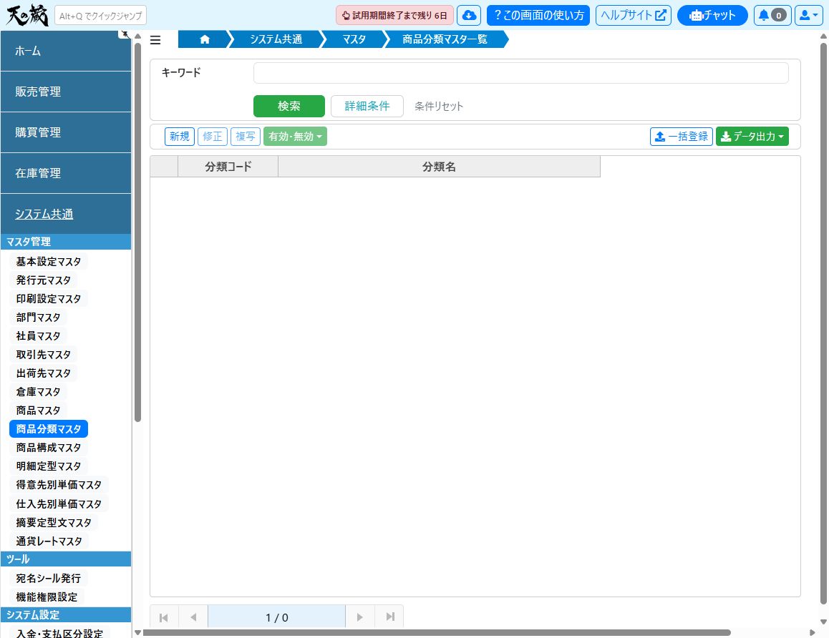Open 摘要定型文マスタ
This screenshot has width=829, height=638.
54,522
